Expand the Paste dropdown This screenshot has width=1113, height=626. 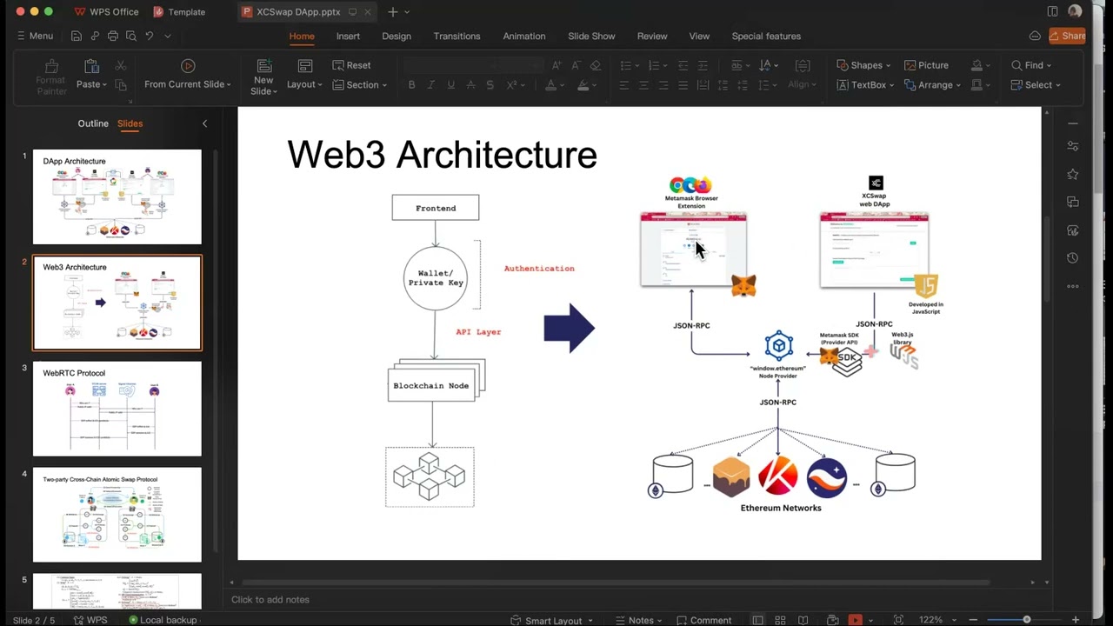pos(91,84)
